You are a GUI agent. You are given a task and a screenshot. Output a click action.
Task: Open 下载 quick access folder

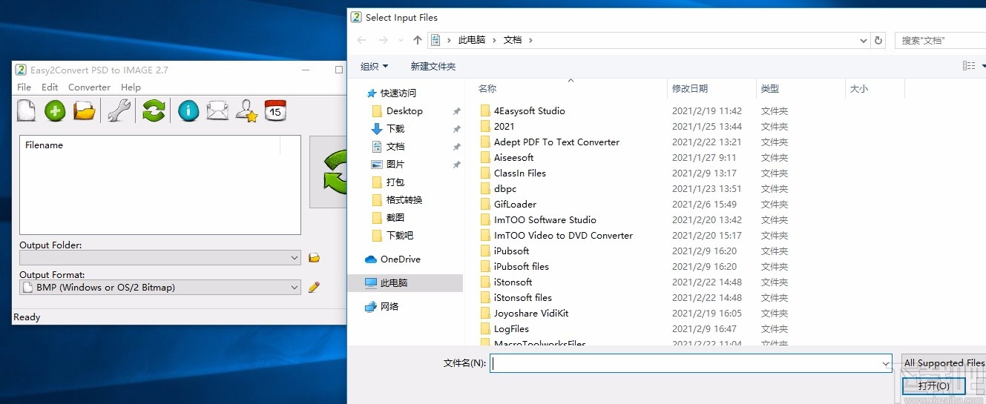tap(395, 129)
